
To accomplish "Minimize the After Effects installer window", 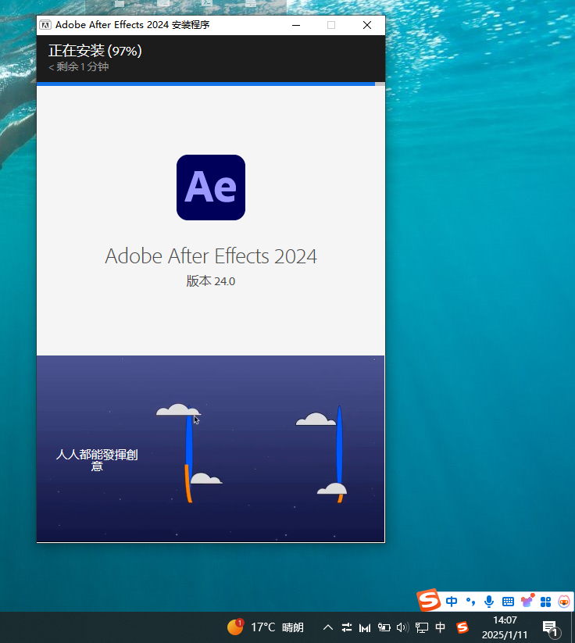I will pos(296,25).
